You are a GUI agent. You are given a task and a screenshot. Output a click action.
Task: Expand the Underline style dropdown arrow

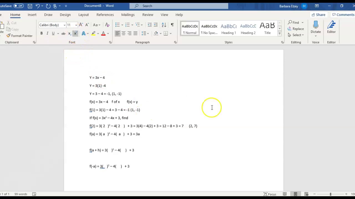click(58, 33)
